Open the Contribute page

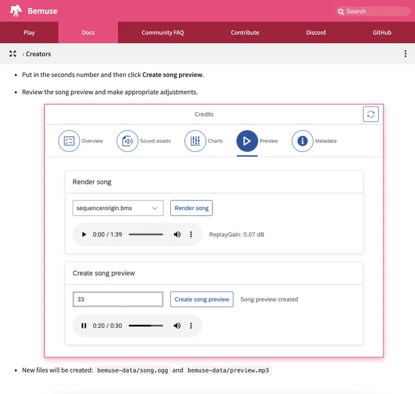click(x=245, y=32)
